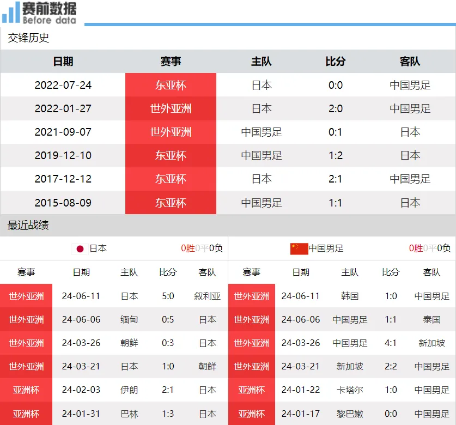Viewport: 456px width, 425px height.
Task: Click score 1:0 in the 韩国 row
Action: (x=391, y=296)
